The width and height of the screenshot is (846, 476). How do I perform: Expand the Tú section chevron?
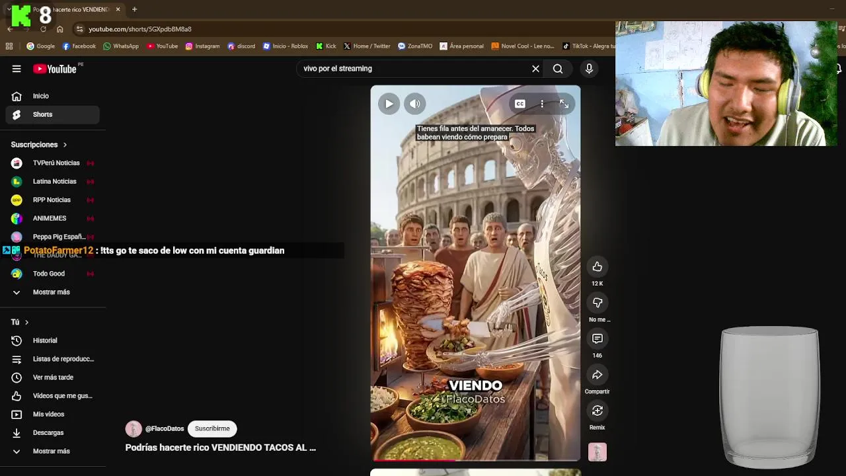[26, 322]
